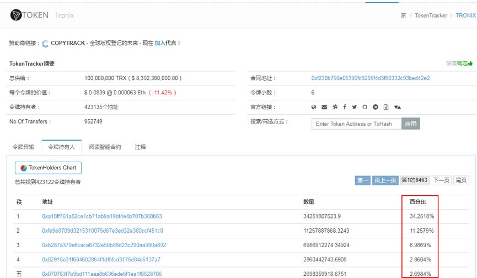
Task: Open holder address 0xfe9e8709d3215310...
Action: point(103,231)
